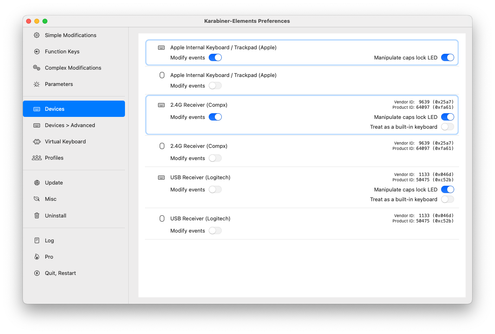The image size is (495, 334).
Task: Open the Profiles section
Action: pos(74,158)
